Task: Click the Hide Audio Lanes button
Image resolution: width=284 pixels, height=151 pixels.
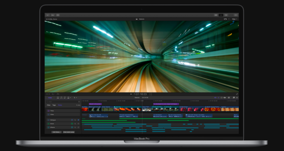Action: click(x=69, y=132)
